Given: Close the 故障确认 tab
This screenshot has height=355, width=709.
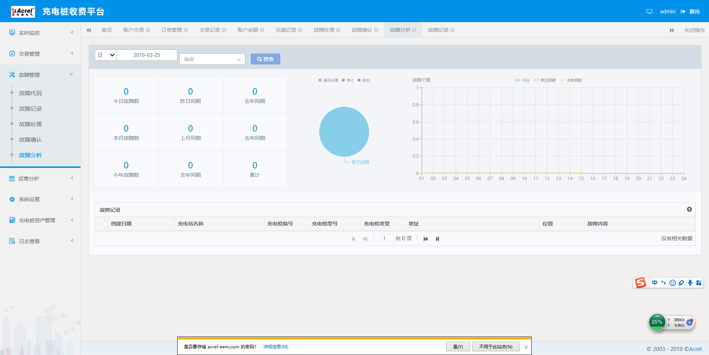Looking at the screenshot, I should (376, 30).
